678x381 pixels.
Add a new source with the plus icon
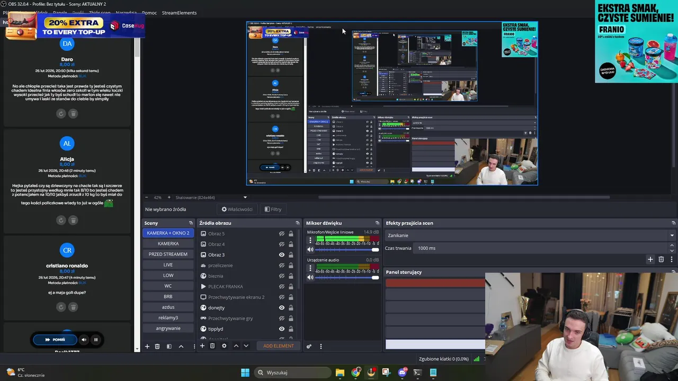pos(202,346)
